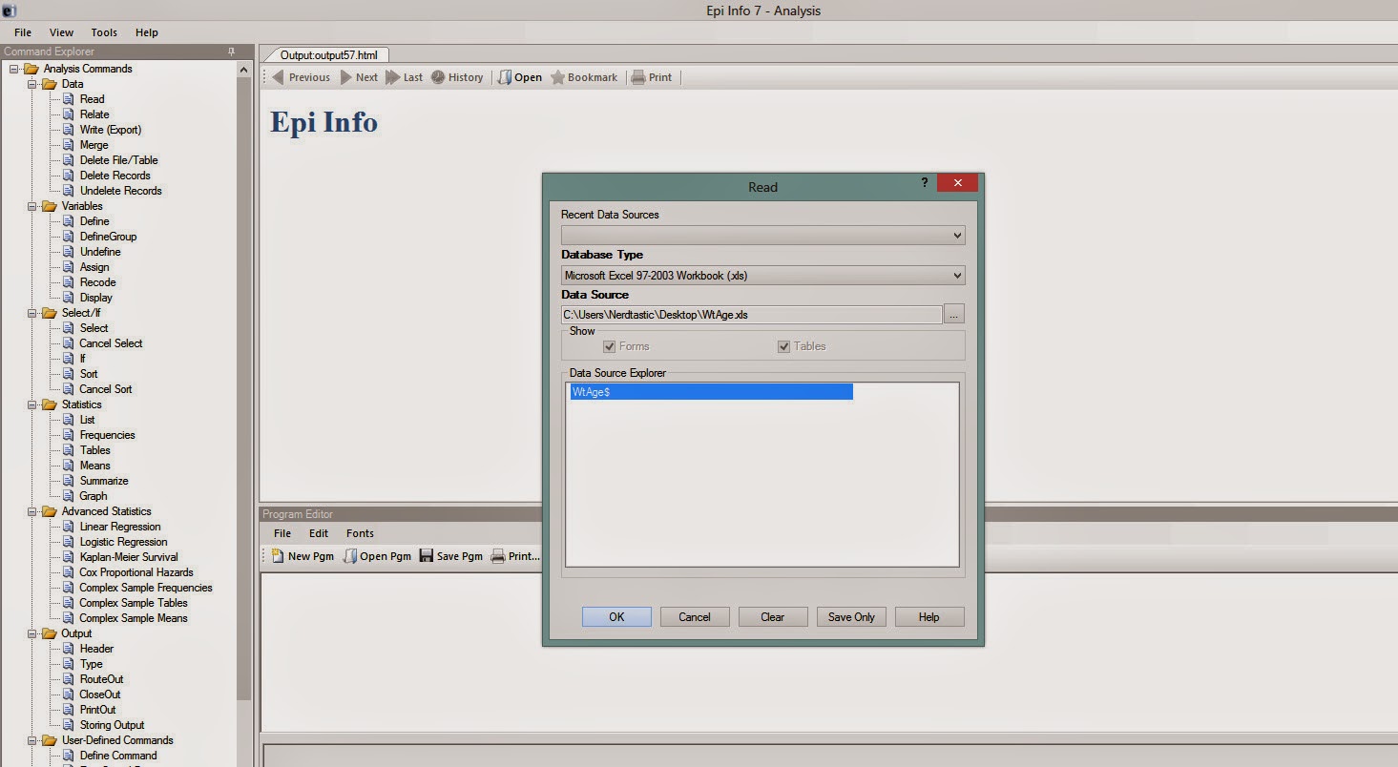Open the View menu
Image resolution: width=1398 pixels, height=767 pixels.
61,32
